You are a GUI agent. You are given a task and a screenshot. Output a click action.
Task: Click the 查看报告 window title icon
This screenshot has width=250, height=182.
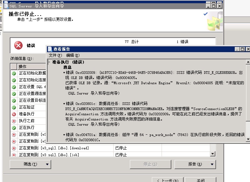click(50, 49)
